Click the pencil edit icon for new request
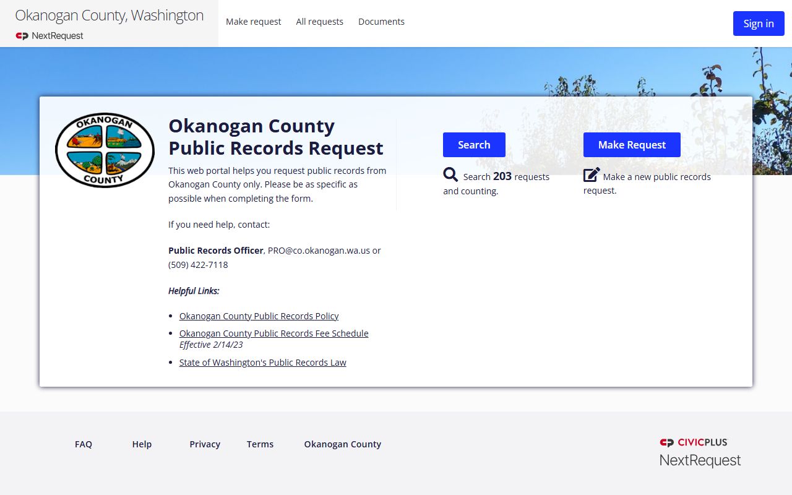792x495 pixels. pos(592,175)
